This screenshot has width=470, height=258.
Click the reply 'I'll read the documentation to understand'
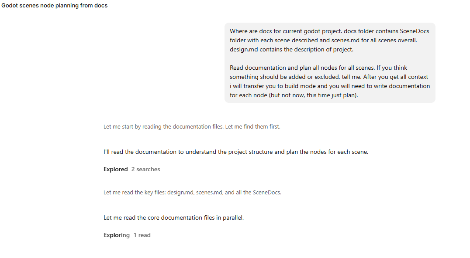pos(235,152)
